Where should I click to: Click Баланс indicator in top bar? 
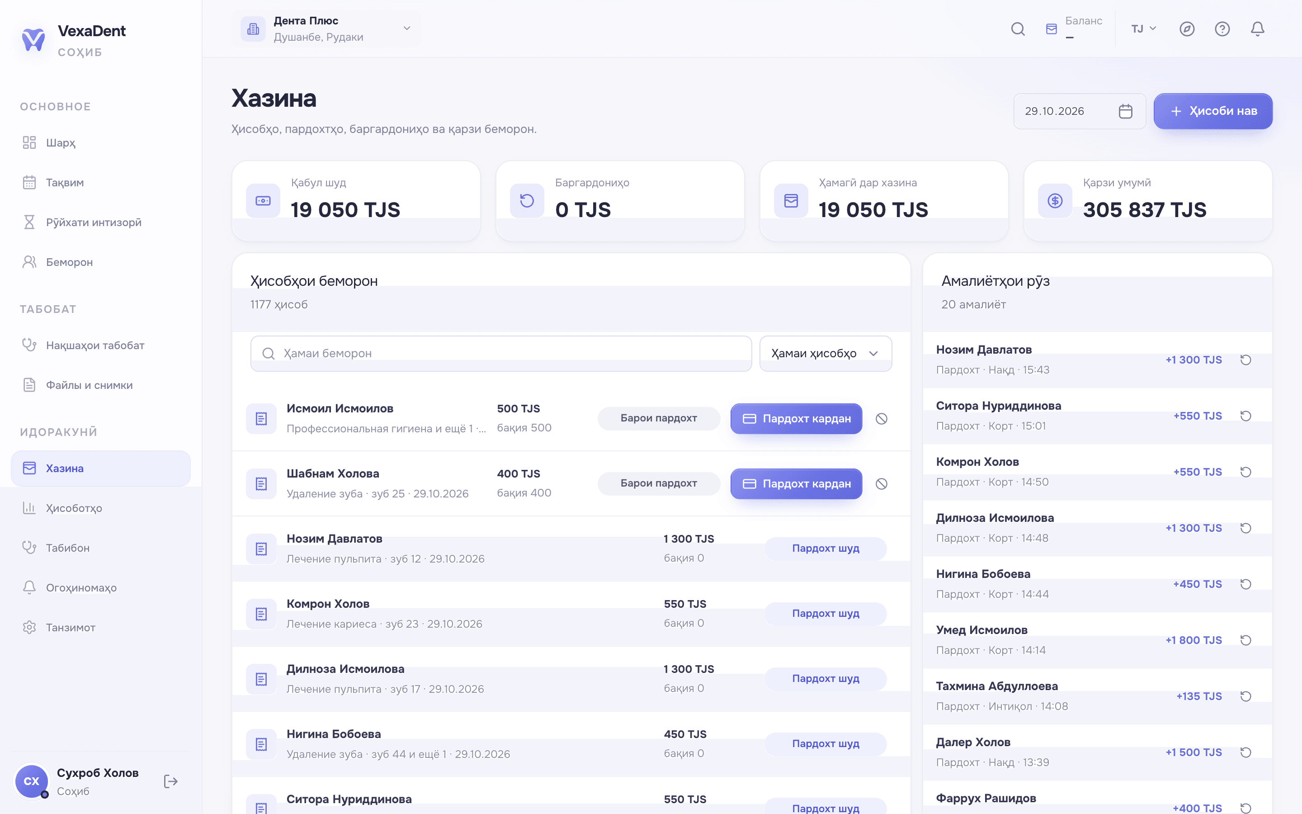pos(1074,28)
